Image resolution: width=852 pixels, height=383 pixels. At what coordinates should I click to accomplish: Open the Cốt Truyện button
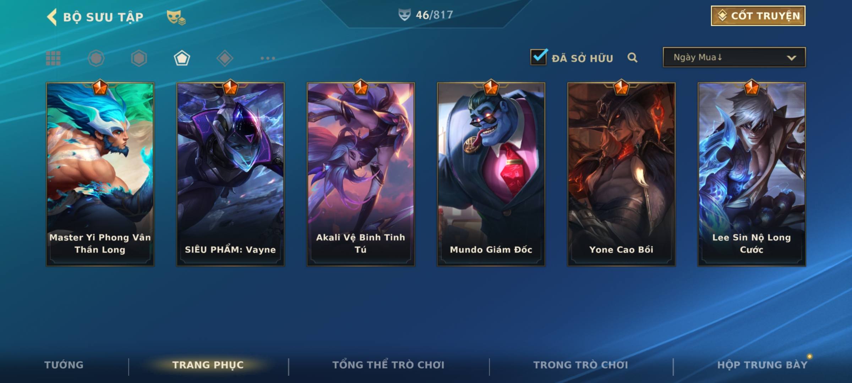pos(758,16)
